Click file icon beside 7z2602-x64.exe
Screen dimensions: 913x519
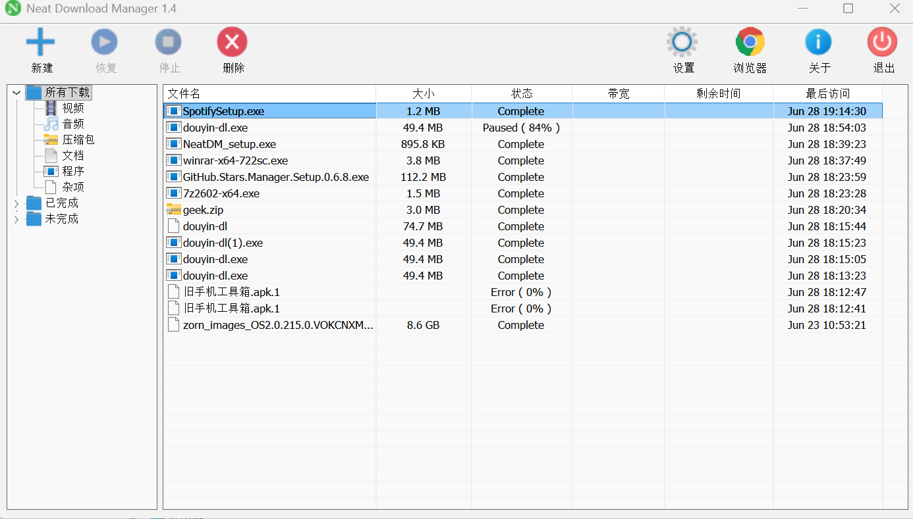click(x=173, y=193)
